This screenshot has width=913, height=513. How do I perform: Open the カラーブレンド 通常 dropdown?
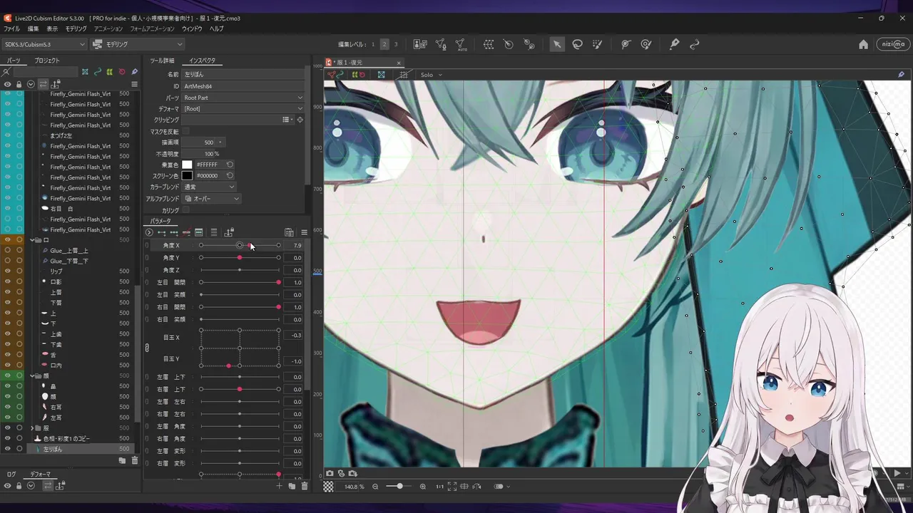point(209,187)
